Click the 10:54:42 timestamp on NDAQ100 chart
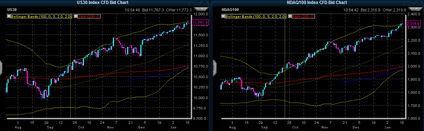The image size is (424, 131). 351,10
